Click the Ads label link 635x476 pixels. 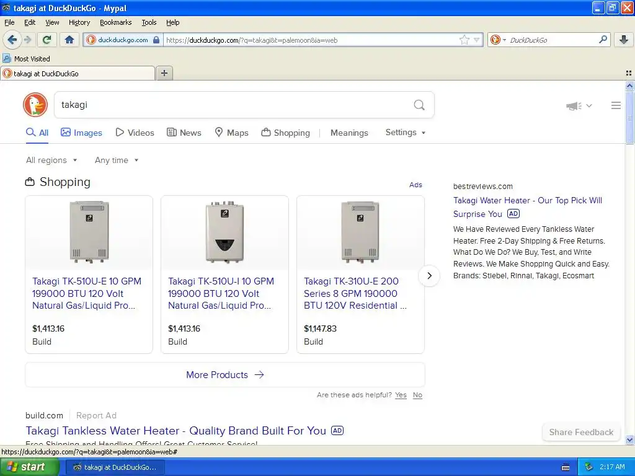coord(415,185)
